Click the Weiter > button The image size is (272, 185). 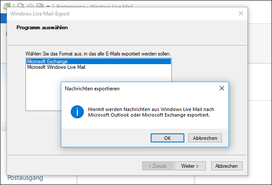(190, 166)
